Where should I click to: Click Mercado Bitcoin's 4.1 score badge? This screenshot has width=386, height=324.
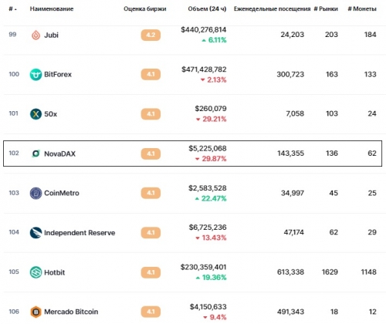(x=151, y=312)
